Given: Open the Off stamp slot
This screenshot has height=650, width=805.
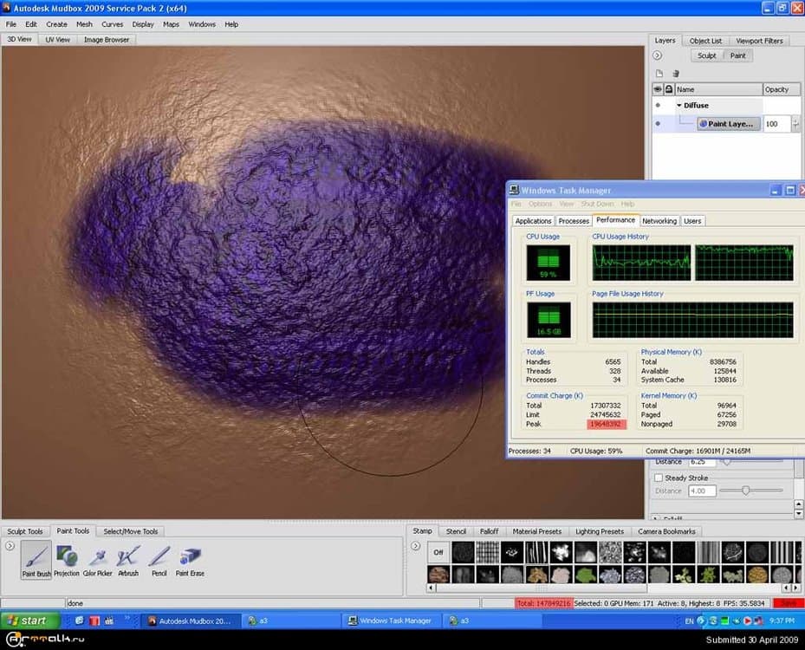Looking at the screenshot, I should pos(437,551).
